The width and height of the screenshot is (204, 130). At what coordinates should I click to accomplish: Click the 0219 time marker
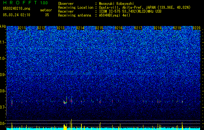point(177,28)
